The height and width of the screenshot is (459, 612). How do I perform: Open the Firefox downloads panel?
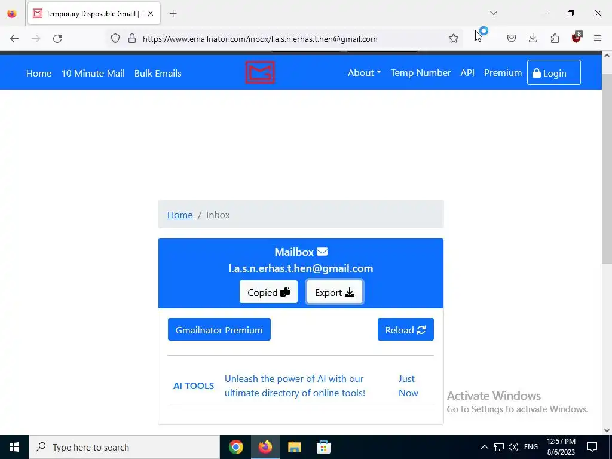click(533, 39)
